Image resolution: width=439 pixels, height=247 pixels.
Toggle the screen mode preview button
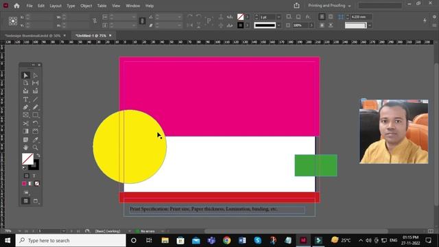pos(36,201)
